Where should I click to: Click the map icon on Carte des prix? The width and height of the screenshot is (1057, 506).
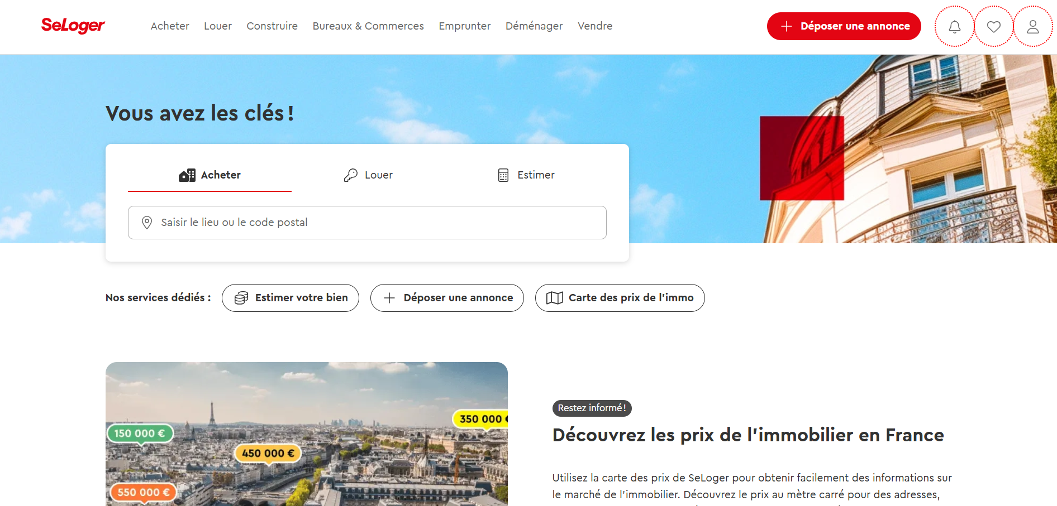(554, 298)
